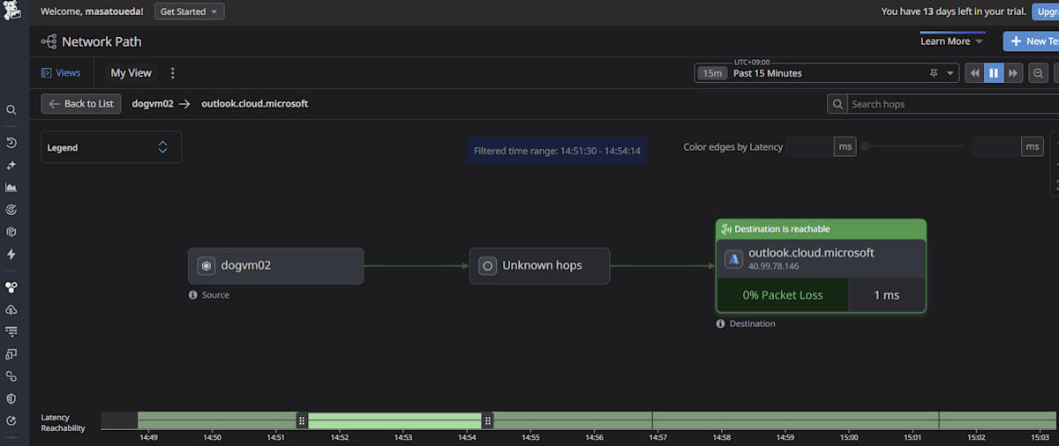This screenshot has width=1059, height=446.
Task: Focus the minimum latency ms field
Action: (x=809, y=147)
